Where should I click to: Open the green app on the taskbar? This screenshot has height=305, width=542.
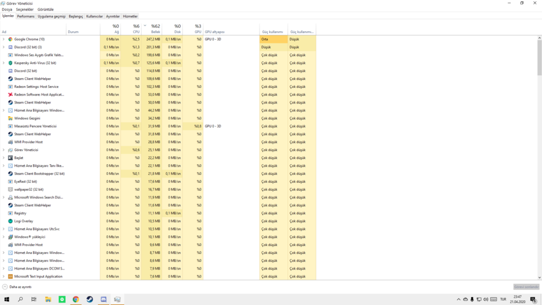click(x=62, y=299)
